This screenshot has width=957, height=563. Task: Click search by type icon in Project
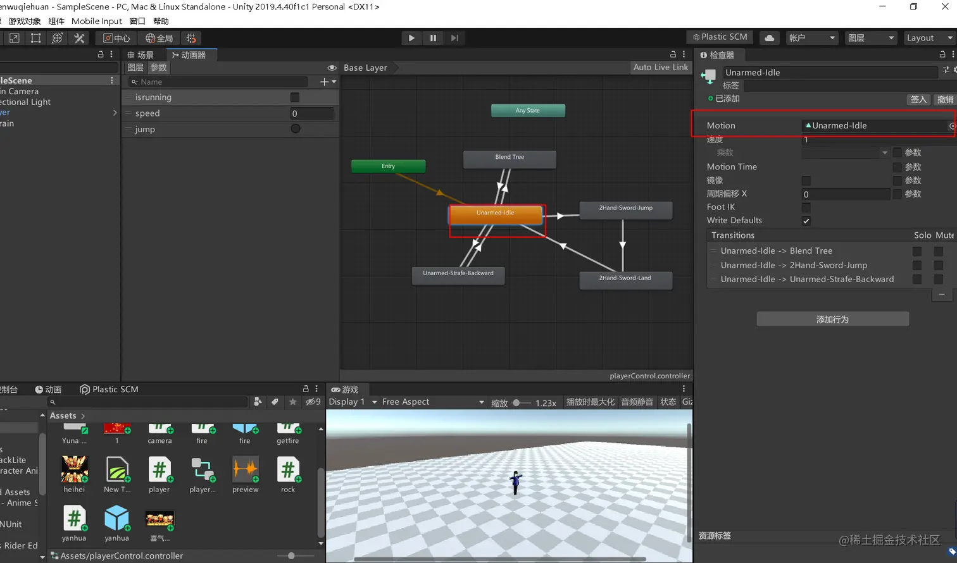point(258,402)
